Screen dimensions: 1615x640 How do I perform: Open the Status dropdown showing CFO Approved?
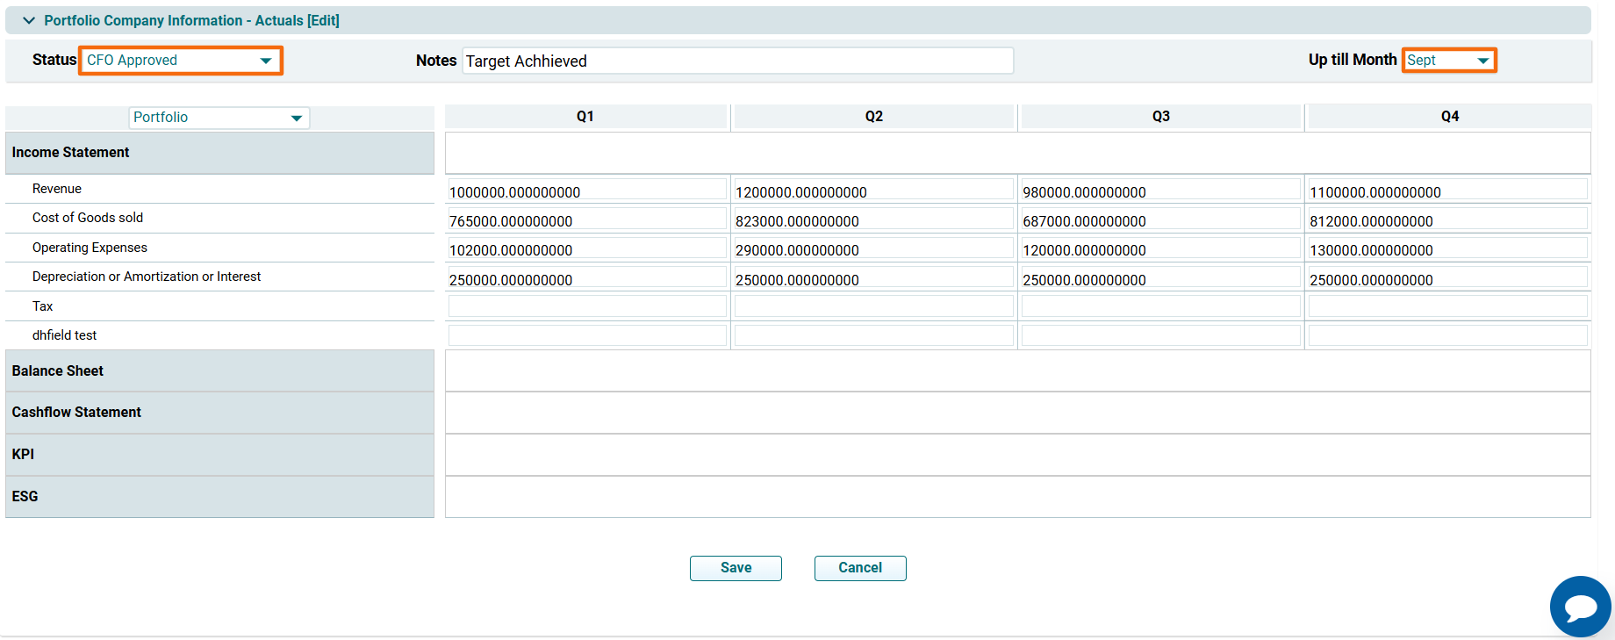tap(180, 61)
